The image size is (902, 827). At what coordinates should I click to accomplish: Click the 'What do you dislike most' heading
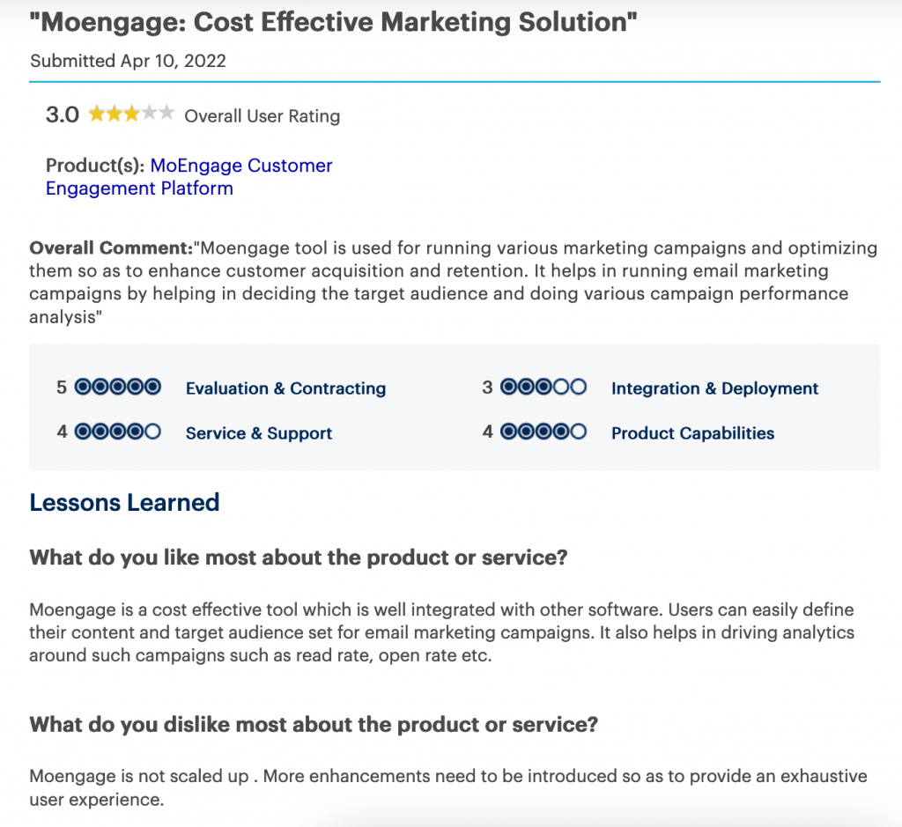pyautogui.click(x=314, y=725)
